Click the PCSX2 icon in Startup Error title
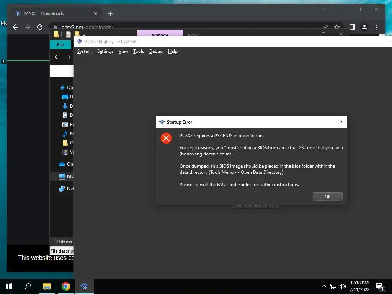Image resolution: width=392 pixels, height=294 pixels. pos(162,122)
